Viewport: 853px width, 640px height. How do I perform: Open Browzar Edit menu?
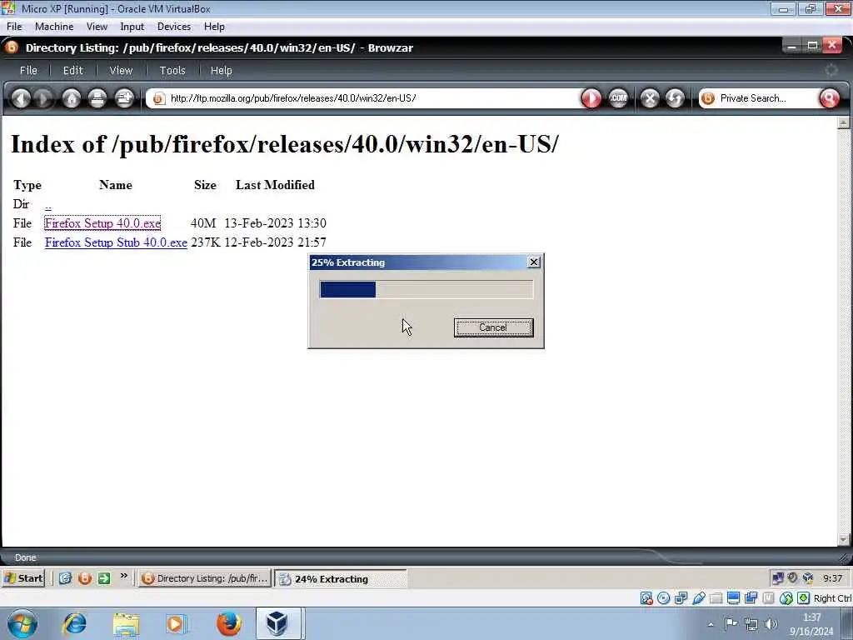(73, 71)
